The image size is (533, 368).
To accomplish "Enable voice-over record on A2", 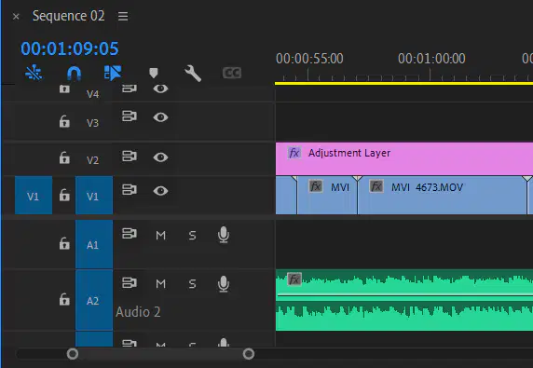I will tap(224, 284).
